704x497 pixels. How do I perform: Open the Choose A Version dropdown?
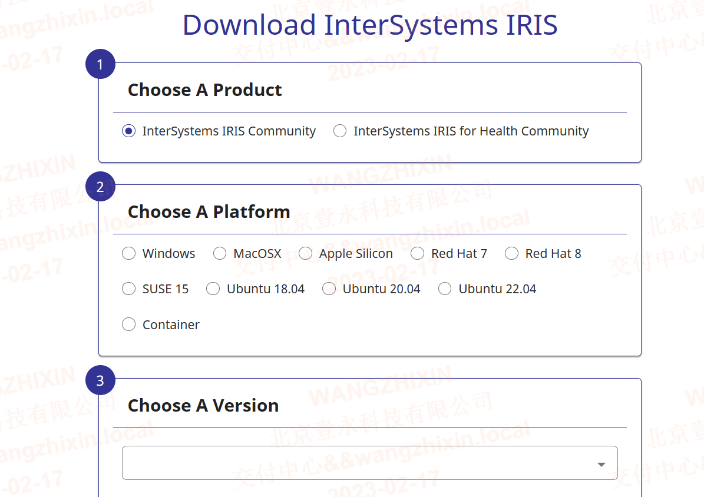pyautogui.click(x=370, y=463)
